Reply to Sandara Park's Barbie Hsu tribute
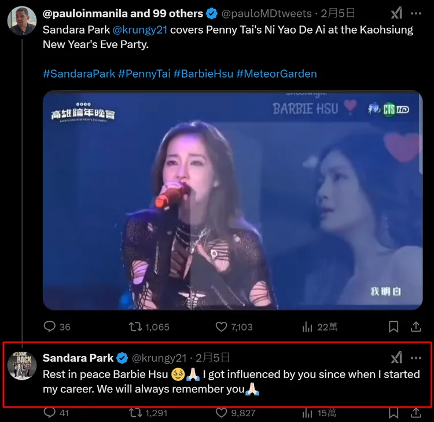The height and width of the screenshot is (422, 434). point(50,413)
